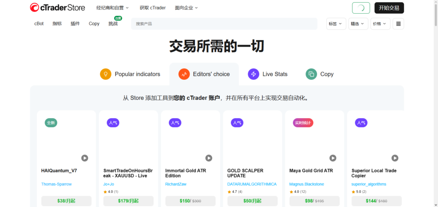Open author link Jo+Jo

(109, 184)
